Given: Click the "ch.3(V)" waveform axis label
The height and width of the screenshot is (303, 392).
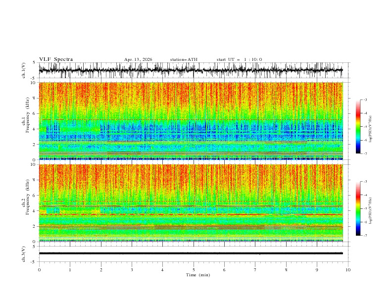Looking at the screenshot, I should coord(24,254).
